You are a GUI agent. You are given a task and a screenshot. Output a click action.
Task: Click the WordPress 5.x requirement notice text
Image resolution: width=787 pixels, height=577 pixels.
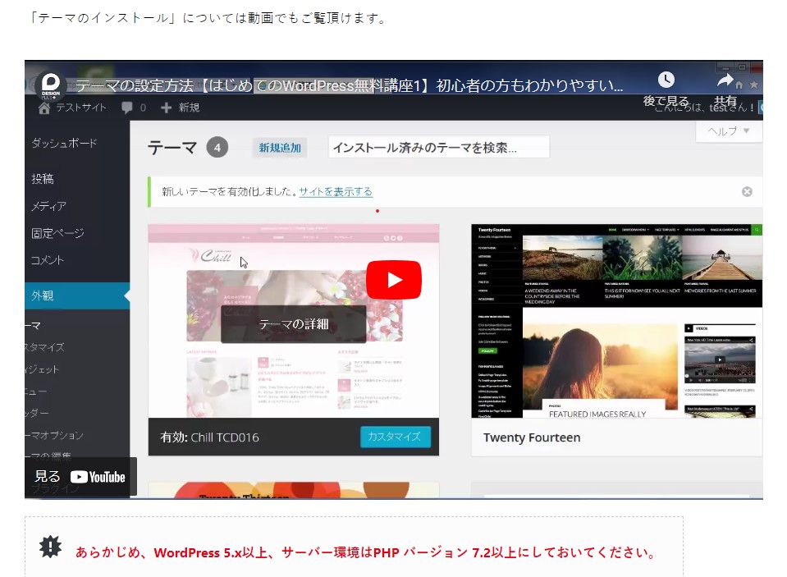click(365, 552)
